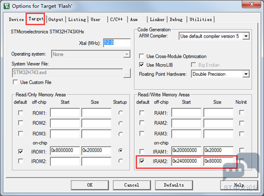Click IRAM2 Start field showing 0x24000000
Screen dimensions: 264x196
[186, 162]
